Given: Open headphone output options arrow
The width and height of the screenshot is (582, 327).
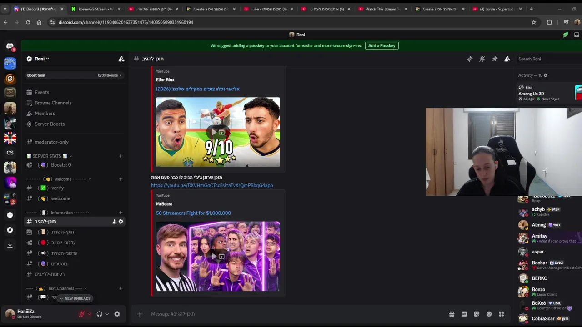Looking at the screenshot, I should point(107,314).
